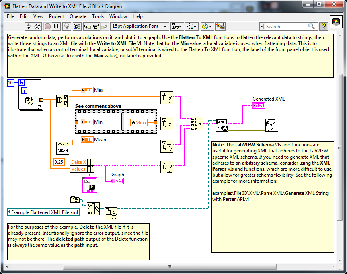
Task: Open the Help menu
Action: coord(138,16)
